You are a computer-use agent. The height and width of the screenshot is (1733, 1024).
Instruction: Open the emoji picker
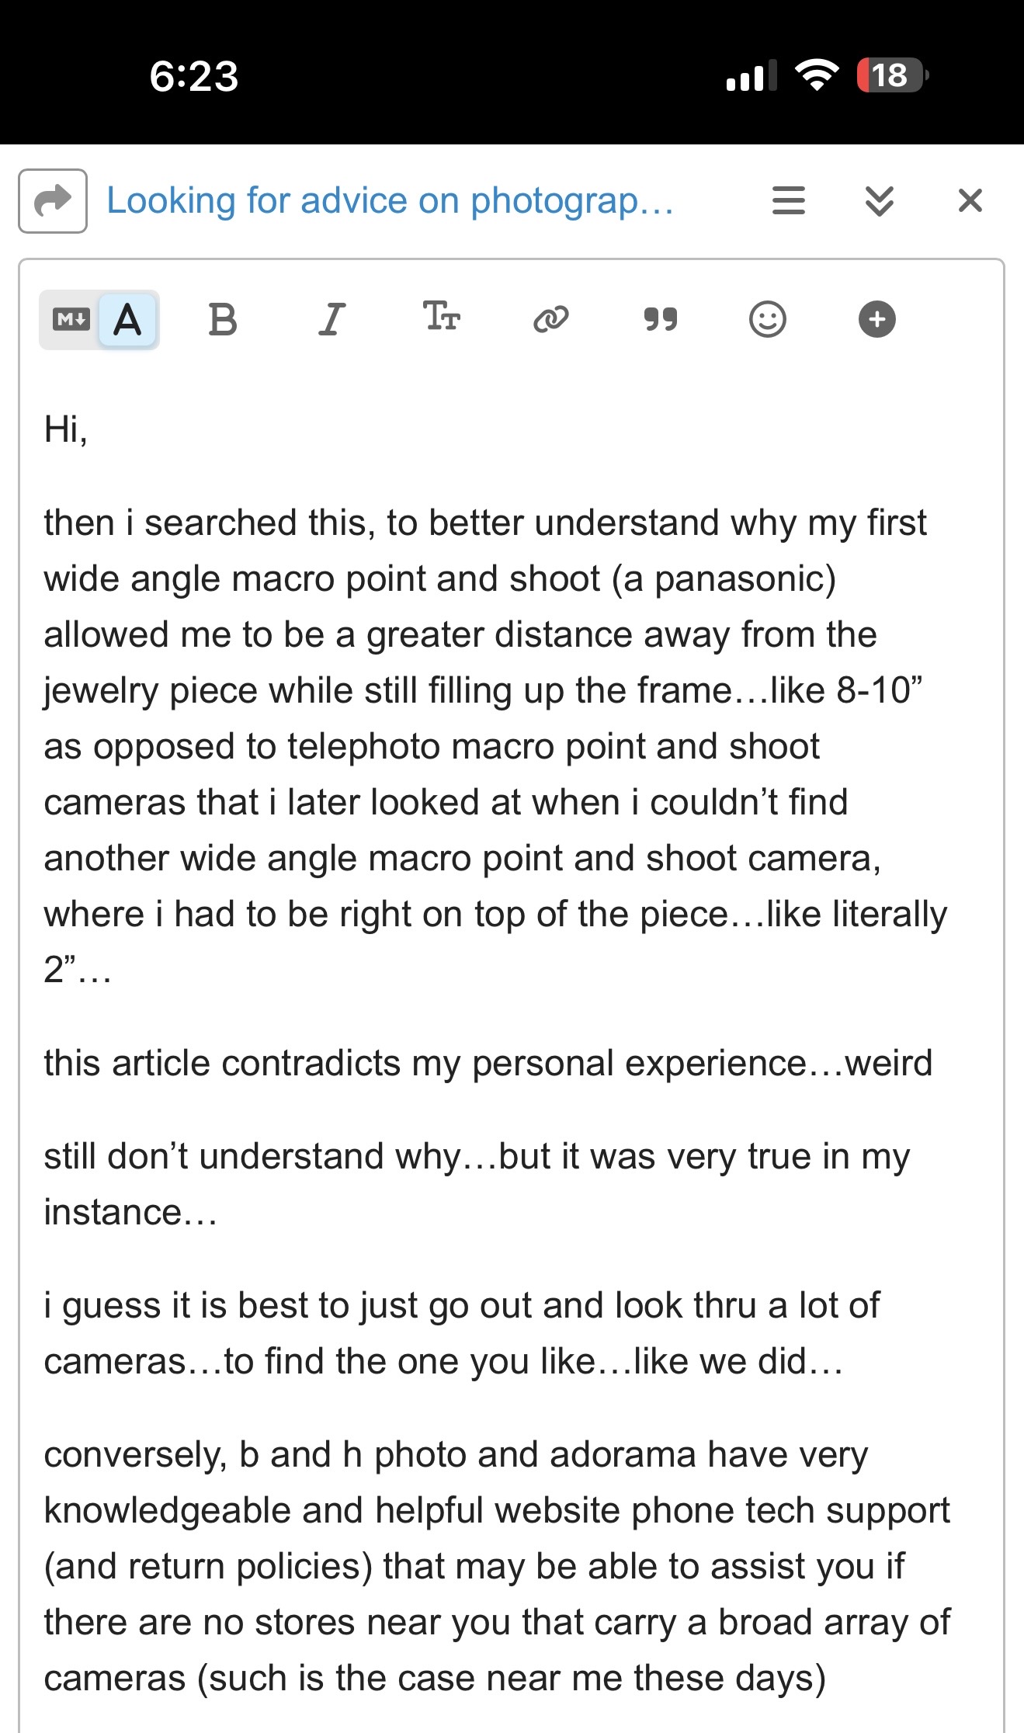(x=768, y=319)
